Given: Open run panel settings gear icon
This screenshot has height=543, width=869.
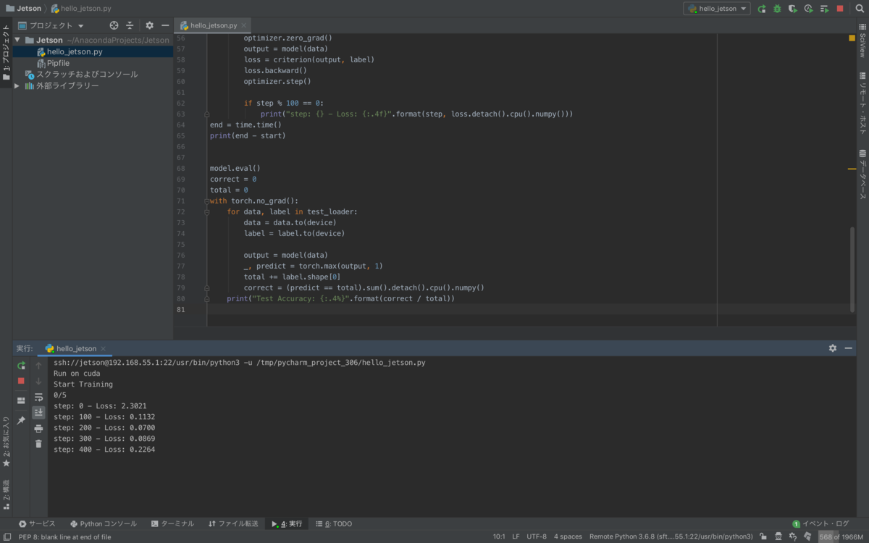Looking at the screenshot, I should (x=833, y=348).
